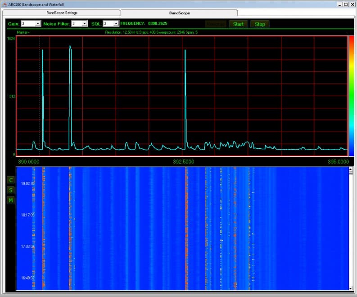Click the C button beside the waterfall
Viewport: 357px width, 297px height.
(x=11, y=180)
